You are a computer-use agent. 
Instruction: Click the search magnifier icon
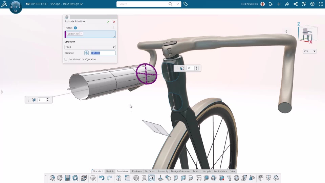pyautogui.click(x=170, y=4)
